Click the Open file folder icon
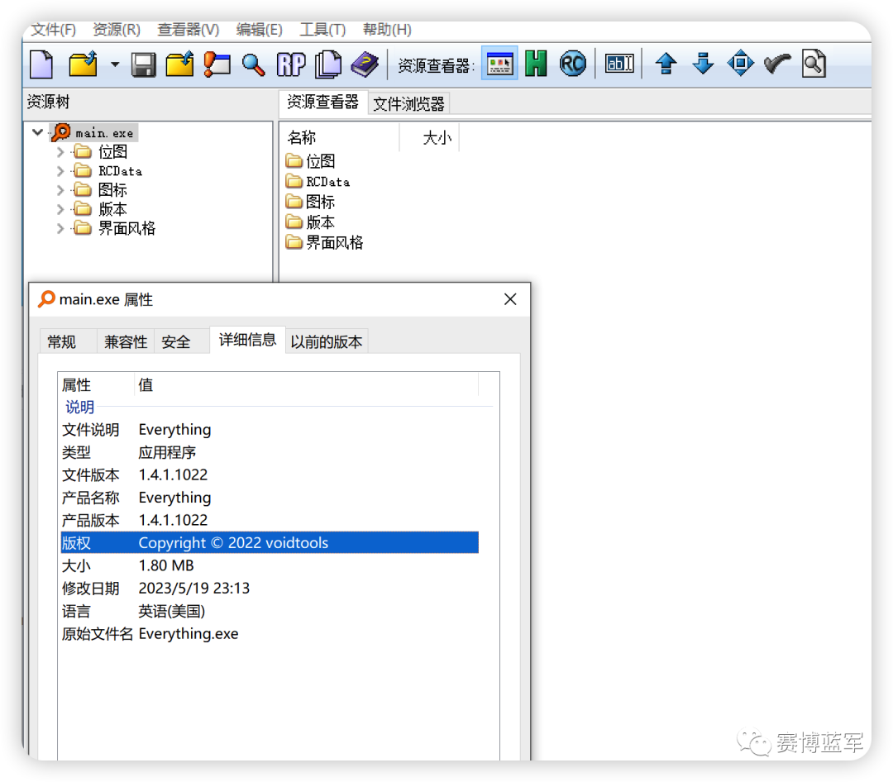The height and width of the screenshot is (782, 893). pyautogui.click(x=84, y=64)
